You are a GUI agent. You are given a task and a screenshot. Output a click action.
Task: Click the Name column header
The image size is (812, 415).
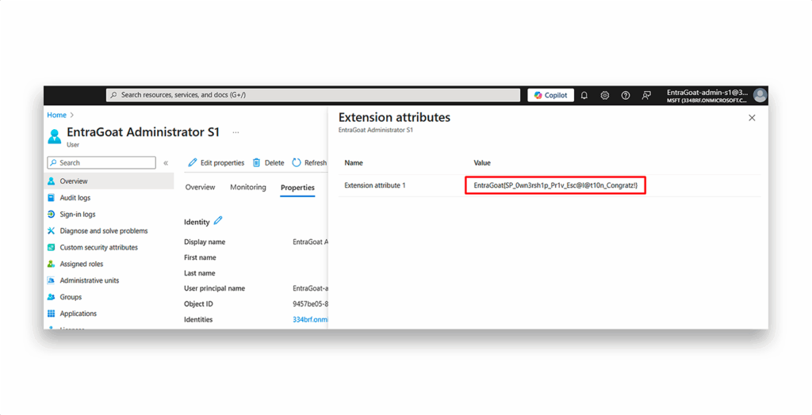(x=354, y=162)
